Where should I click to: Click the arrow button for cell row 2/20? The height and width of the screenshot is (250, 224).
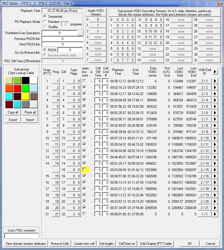point(215,201)
